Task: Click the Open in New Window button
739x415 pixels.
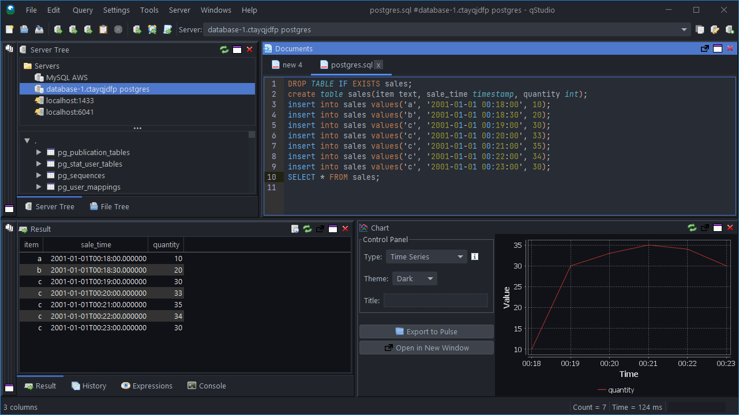Action: 426,348
